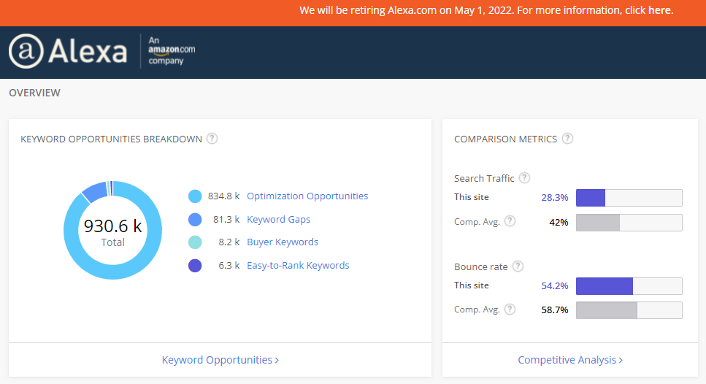The image size is (706, 384).
Task: Click Optimization Opportunities legend color dot
Action: [x=195, y=196]
